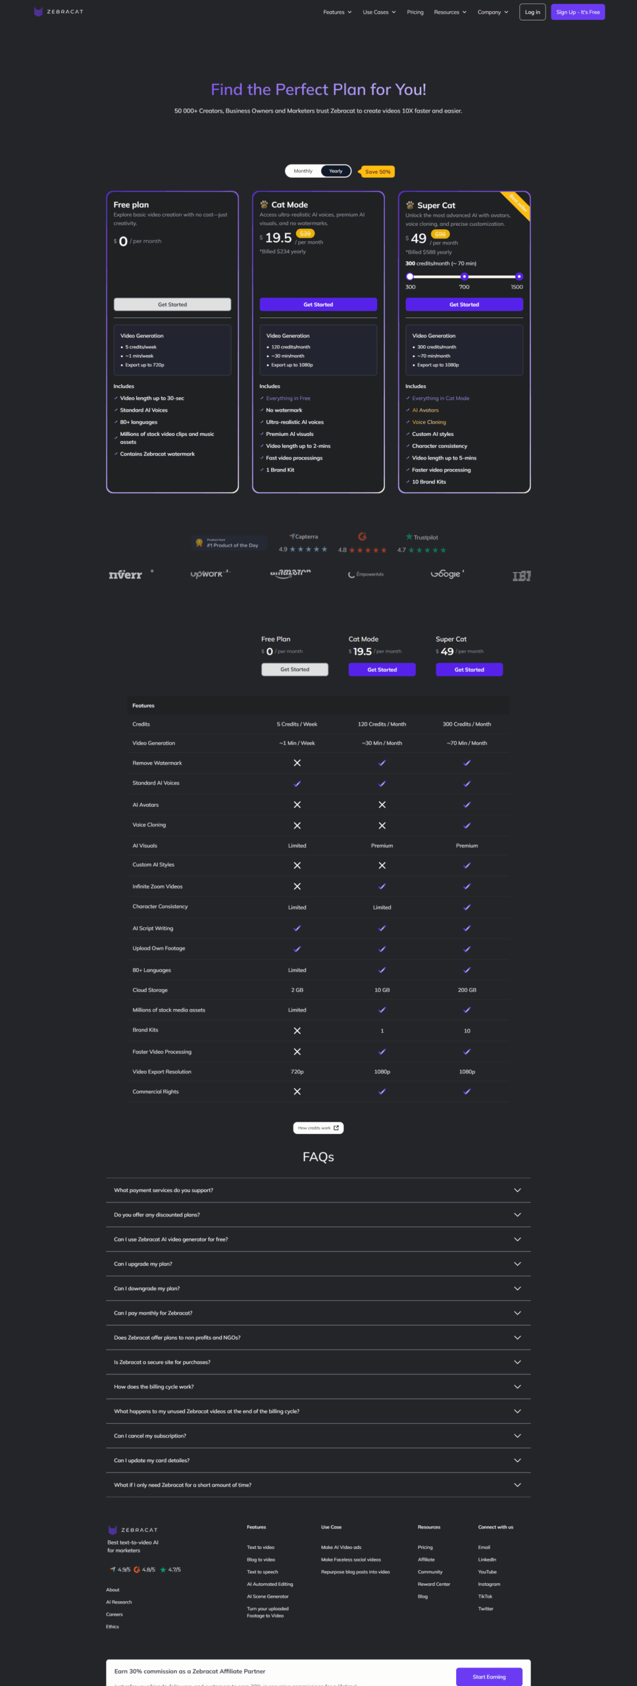Screen dimensions: 637x1686
Task: Click Start Earning in the affiliate banner
Action: tap(489, 1676)
